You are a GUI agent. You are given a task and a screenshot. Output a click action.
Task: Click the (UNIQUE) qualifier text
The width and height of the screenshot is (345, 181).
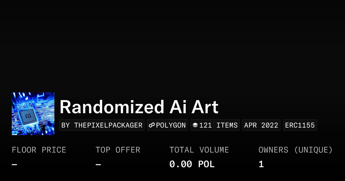[x=313, y=150]
